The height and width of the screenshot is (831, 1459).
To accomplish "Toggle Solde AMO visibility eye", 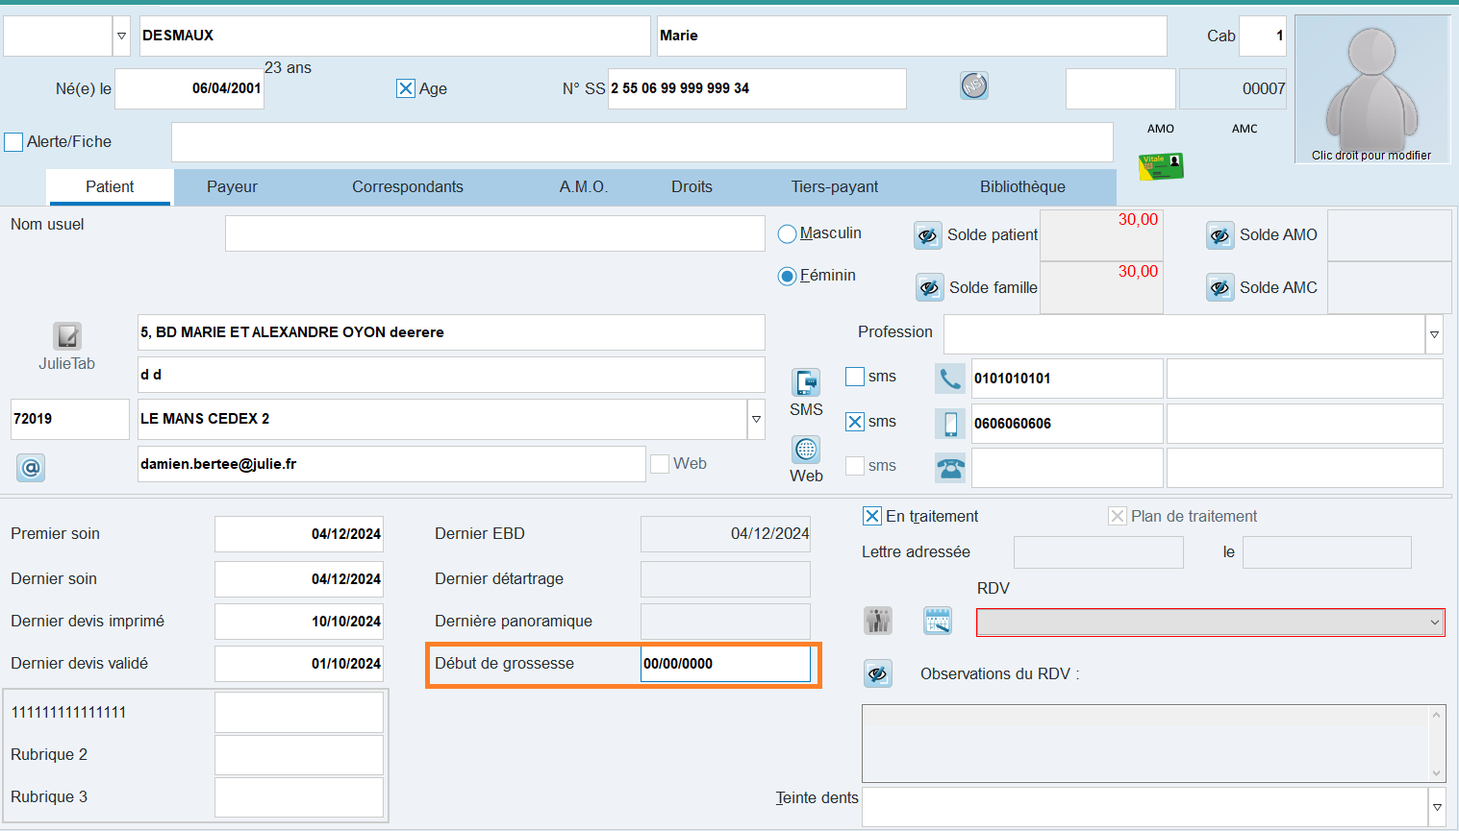I will click(1220, 235).
